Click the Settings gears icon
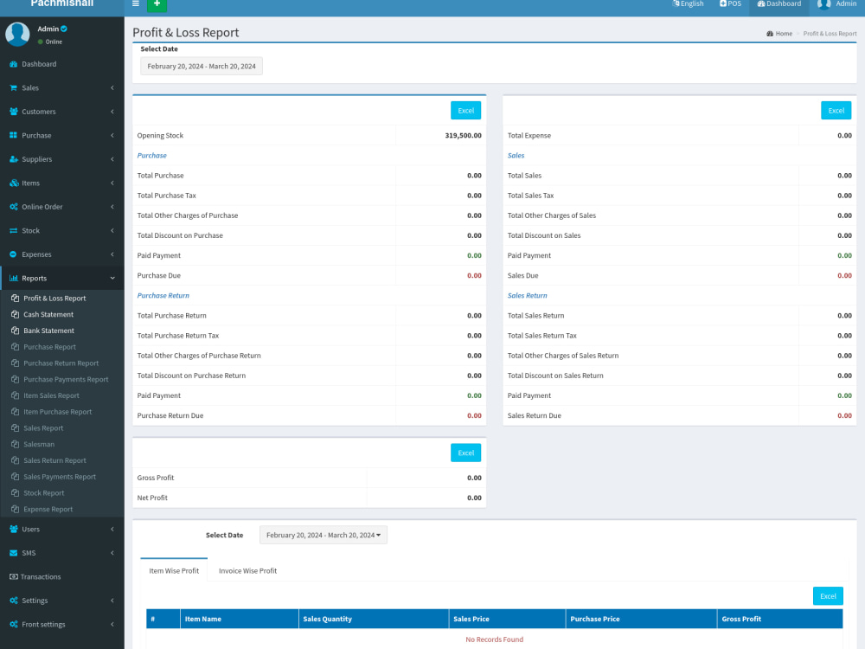Image resolution: width=865 pixels, height=649 pixels. point(14,601)
